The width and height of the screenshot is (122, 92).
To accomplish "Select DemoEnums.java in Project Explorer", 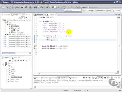I will point(18,32).
